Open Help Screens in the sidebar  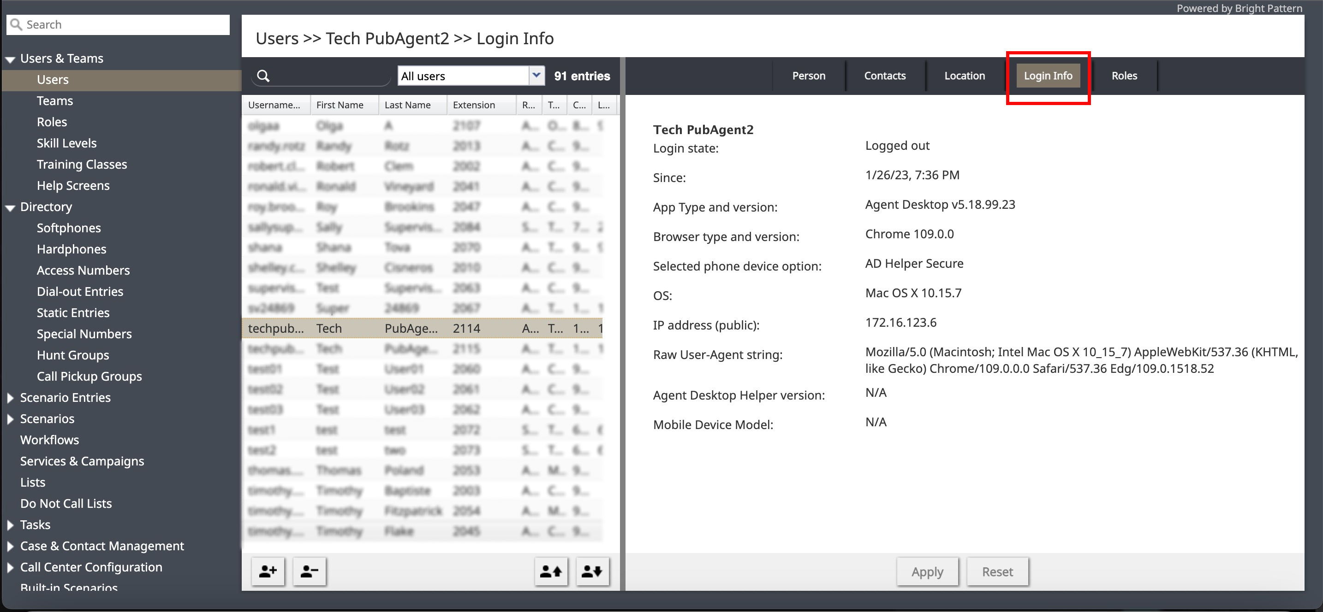[73, 186]
